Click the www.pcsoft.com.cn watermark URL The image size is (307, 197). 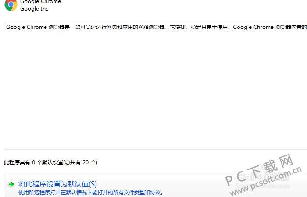266,182
